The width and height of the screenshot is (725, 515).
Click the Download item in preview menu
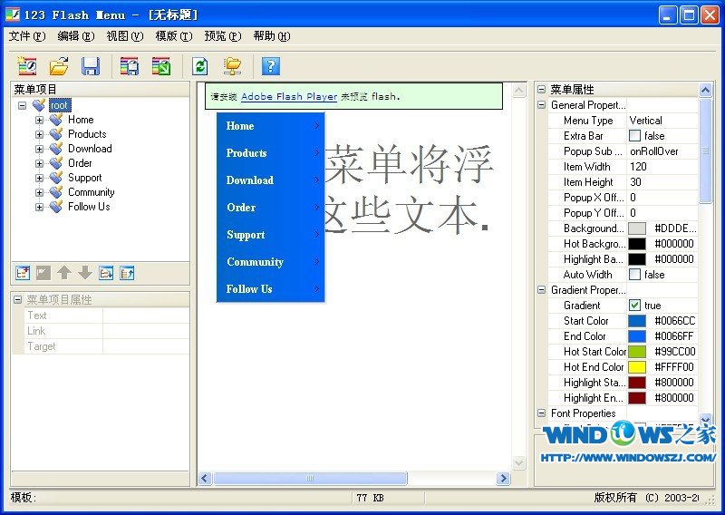[250, 180]
